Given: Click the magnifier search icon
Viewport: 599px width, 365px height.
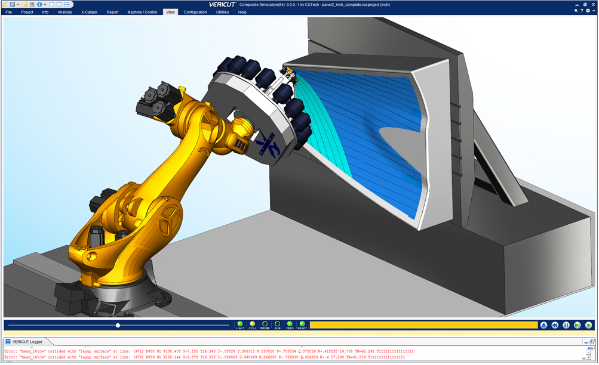Looking at the screenshot, I should click(x=576, y=11).
